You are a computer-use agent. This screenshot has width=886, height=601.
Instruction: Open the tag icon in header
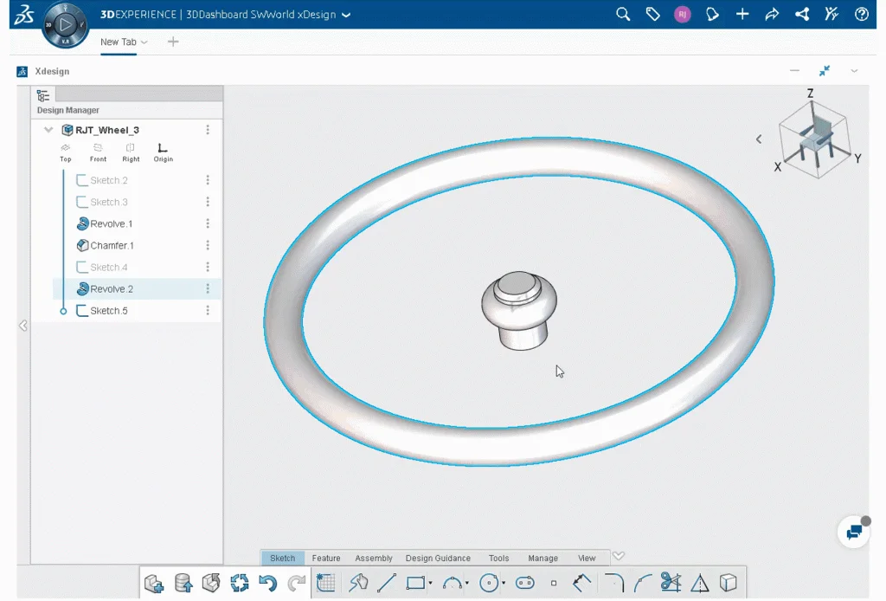[653, 14]
